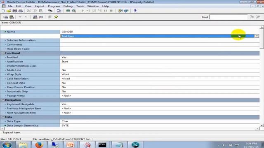Click the Add Property plus icon
The width and height of the screenshot is (264, 148).
[x=20, y=17]
